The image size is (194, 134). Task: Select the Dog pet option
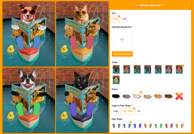click(116, 19)
